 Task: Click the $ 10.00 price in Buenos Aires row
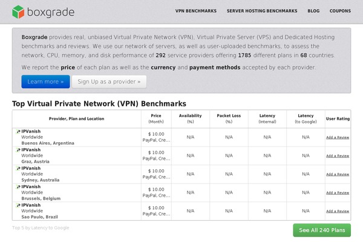coord(156,134)
